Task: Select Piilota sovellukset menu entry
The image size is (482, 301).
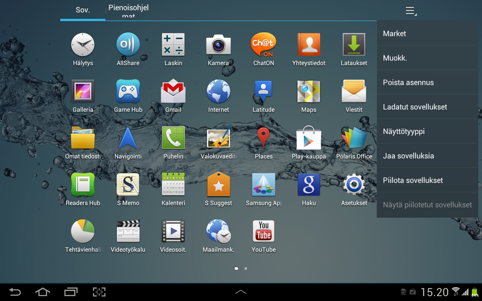Action: tap(427, 180)
